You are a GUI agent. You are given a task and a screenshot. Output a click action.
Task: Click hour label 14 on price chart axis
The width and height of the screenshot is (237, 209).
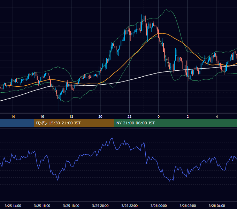click(x=13, y=117)
